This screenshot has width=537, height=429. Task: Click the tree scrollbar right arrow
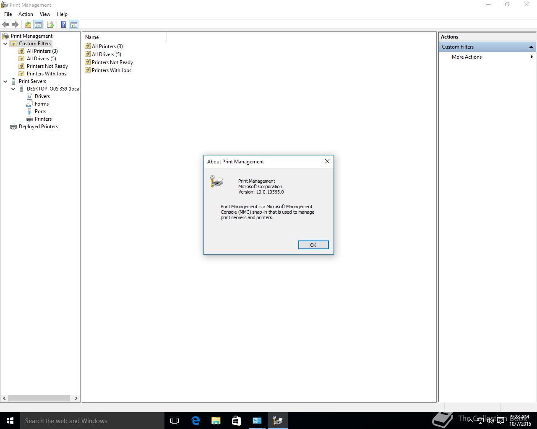pyautogui.click(x=76, y=398)
